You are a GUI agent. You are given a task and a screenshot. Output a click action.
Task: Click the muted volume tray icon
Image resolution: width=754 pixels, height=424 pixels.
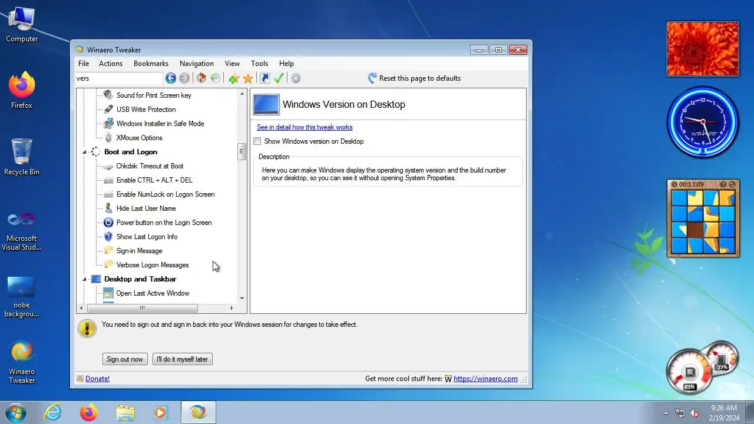(x=695, y=413)
